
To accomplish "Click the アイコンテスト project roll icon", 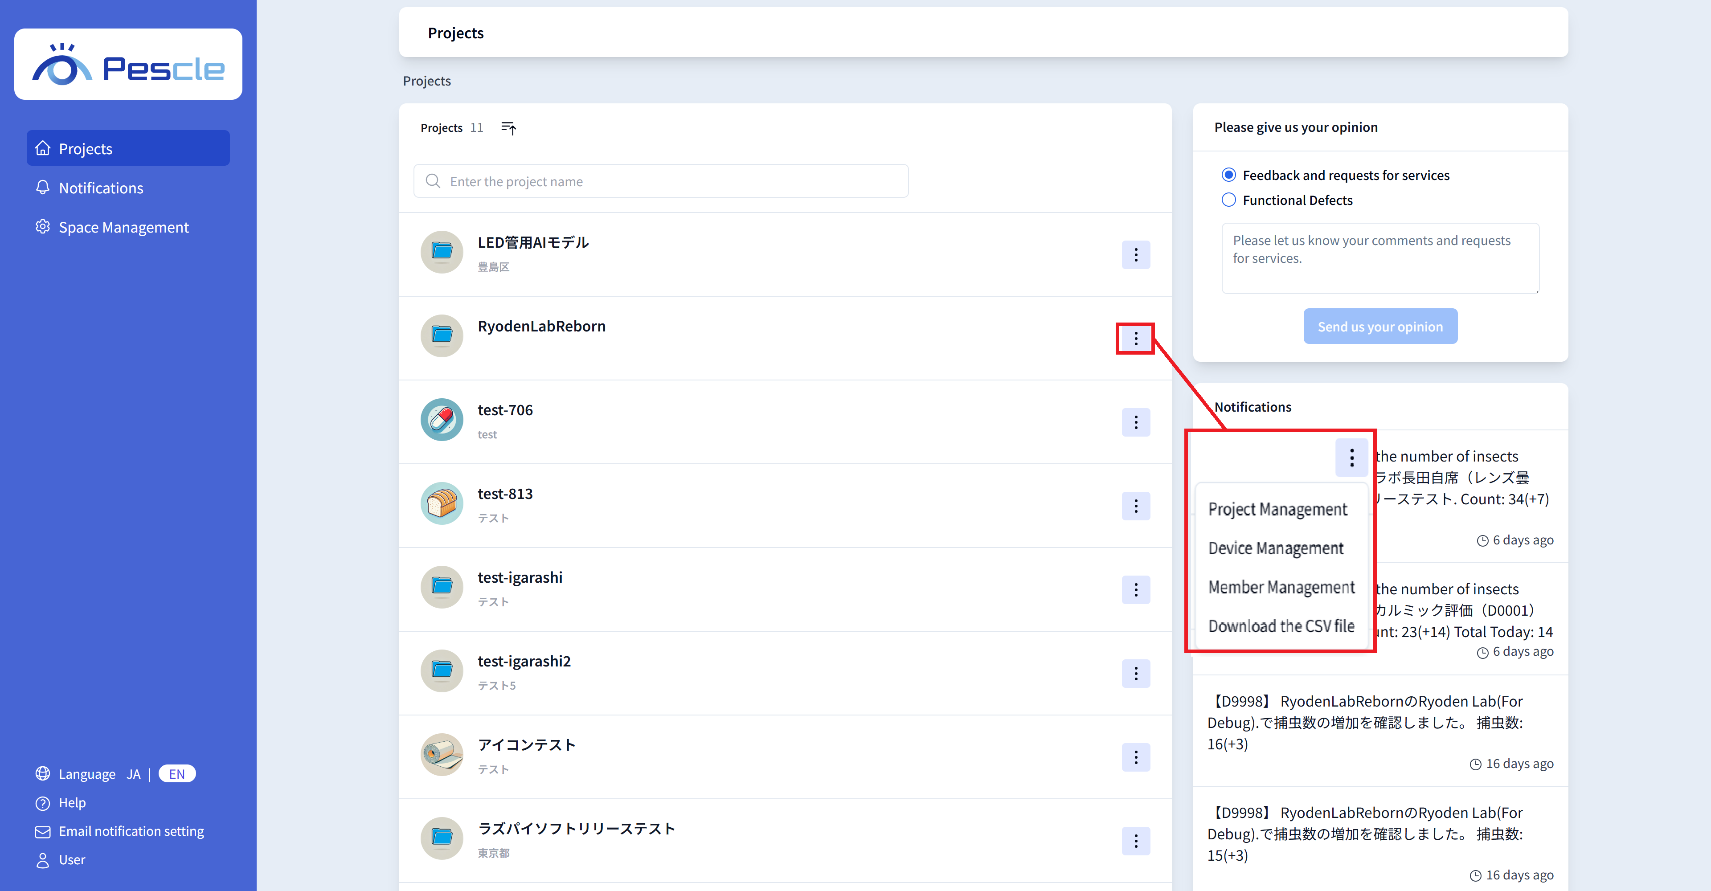I will pyautogui.click(x=442, y=754).
